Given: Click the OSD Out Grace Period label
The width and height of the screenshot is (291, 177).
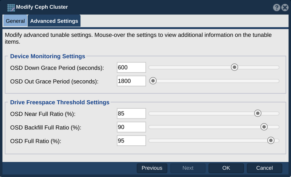Looking at the screenshot, I should click(54, 81).
